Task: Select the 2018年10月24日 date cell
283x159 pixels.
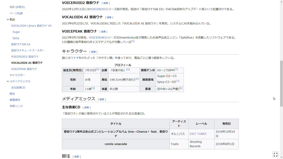Action: (226, 134)
